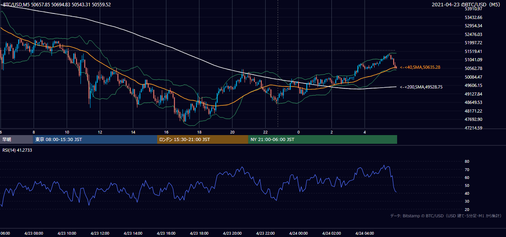This screenshot has height=237, width=506.
Task: Click RSI scale value 80
Action: point(467,162)
